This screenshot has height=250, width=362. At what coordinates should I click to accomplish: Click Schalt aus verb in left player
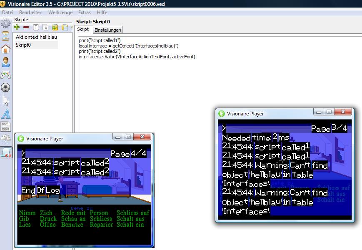130,219
